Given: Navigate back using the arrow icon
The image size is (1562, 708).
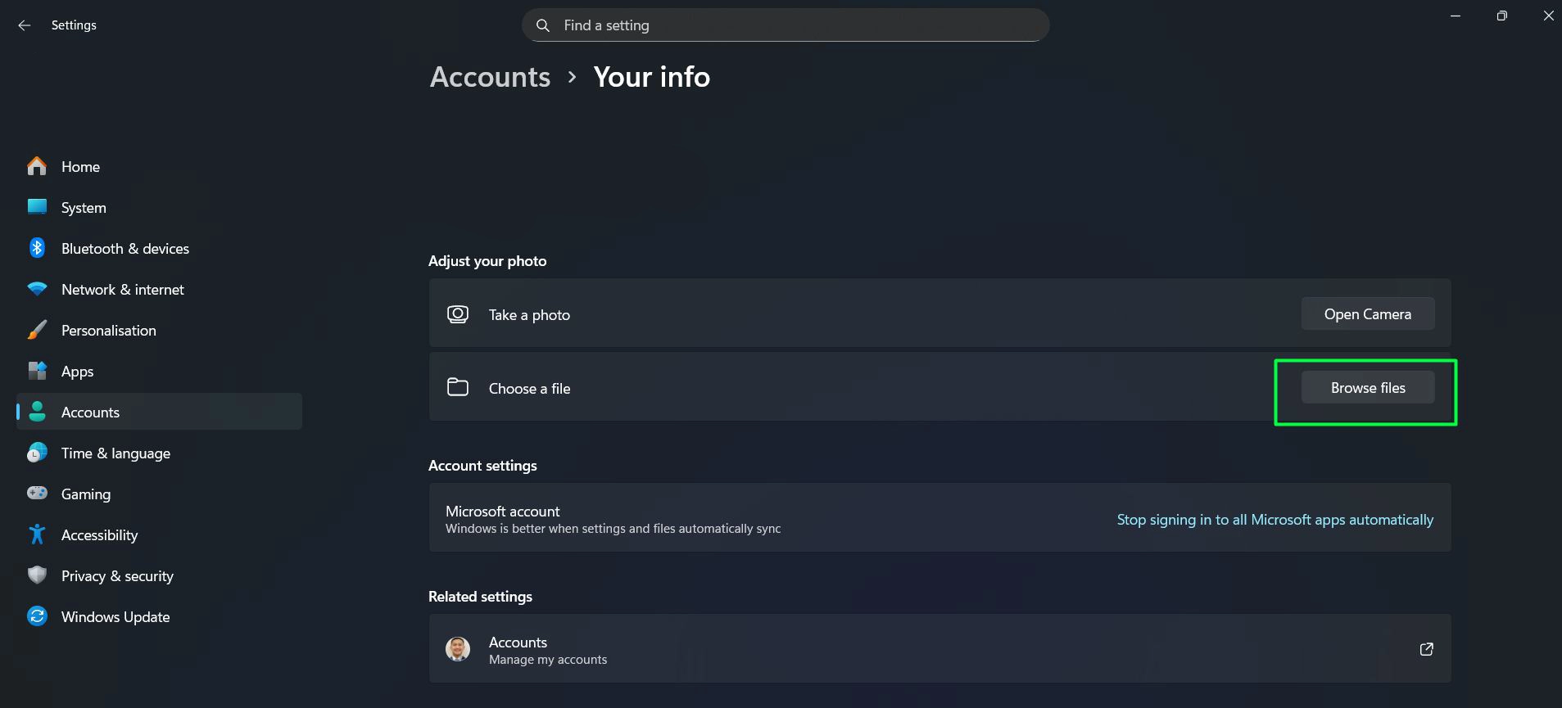Looking at the screenshot, I should coord(24,25).
